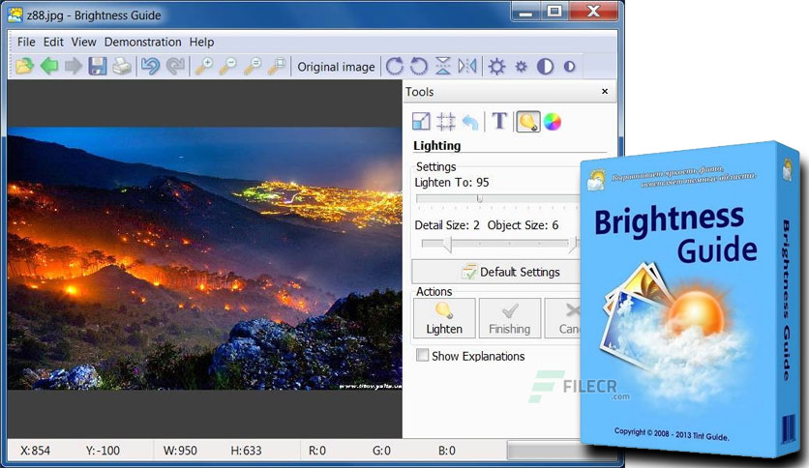
Task: Click the fit-to-window magnifier icon
Action: click(277, 66)
